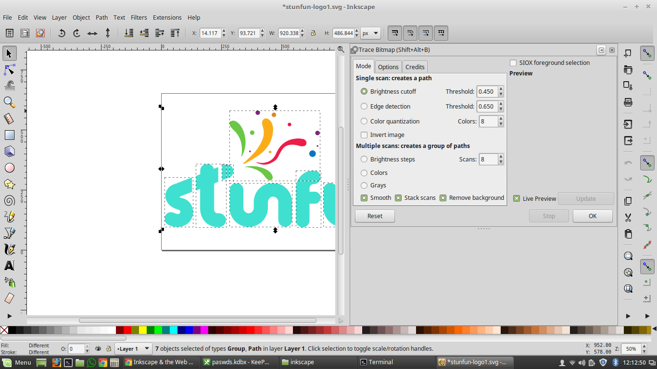Select the Edge detection radio button
657x369 pixels.
click(364, 107)
